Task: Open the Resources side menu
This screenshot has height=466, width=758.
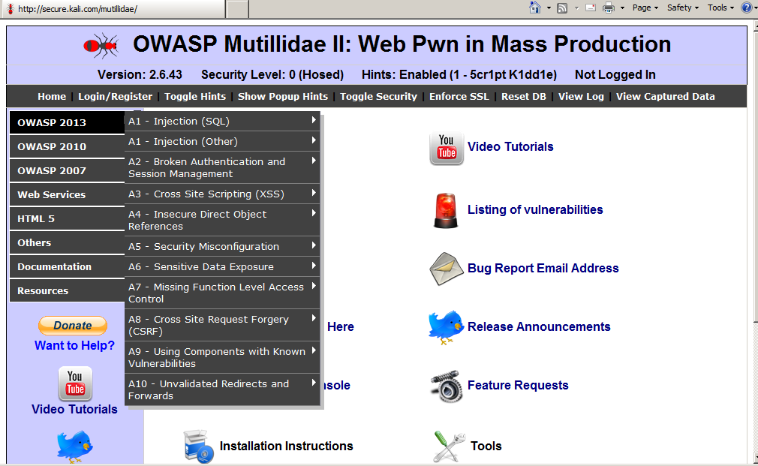Action: [x=67, y=291]
